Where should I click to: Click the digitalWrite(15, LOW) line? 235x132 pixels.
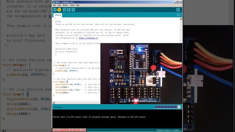click(x=68, y=90)
